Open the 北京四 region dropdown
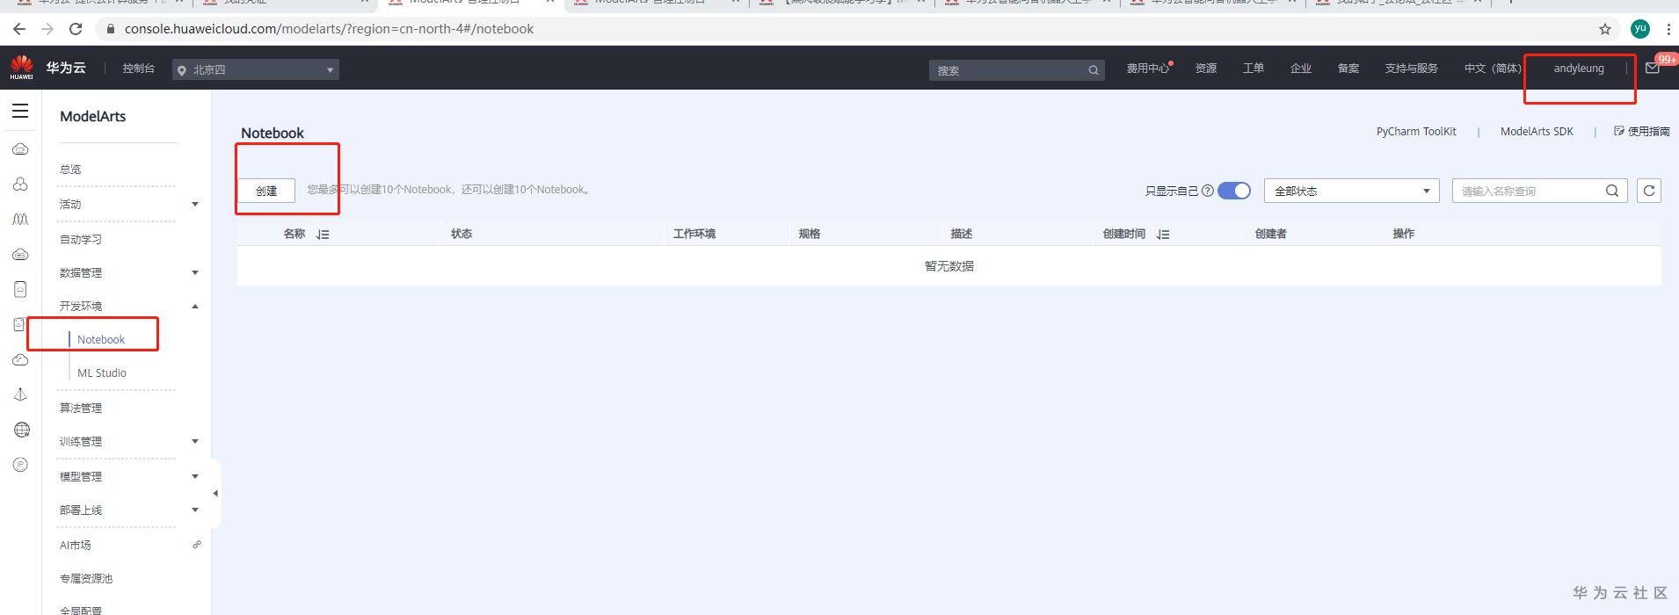Viewport: 1679px width, 615px height. 256,69
